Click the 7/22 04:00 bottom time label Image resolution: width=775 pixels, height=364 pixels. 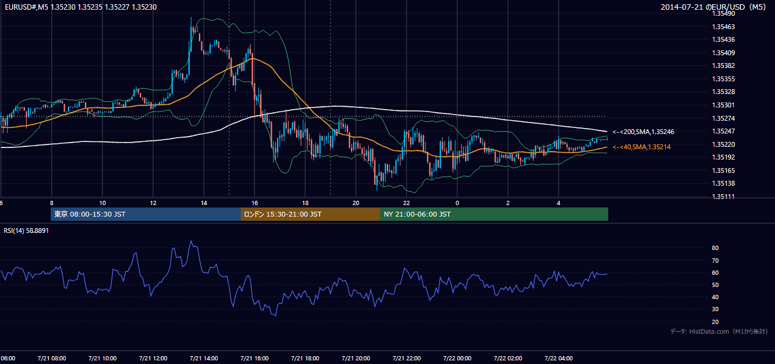tap(559, 358)
